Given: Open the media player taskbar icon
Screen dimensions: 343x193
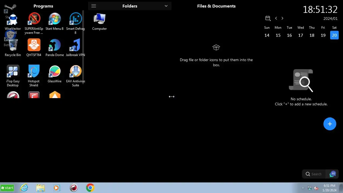Looking at the screenshot, I should pos(57,188).
